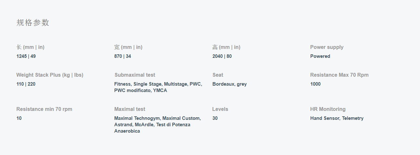
Task: Select the Hand Sensor, Telemetry value
Action: coord(337,118)
